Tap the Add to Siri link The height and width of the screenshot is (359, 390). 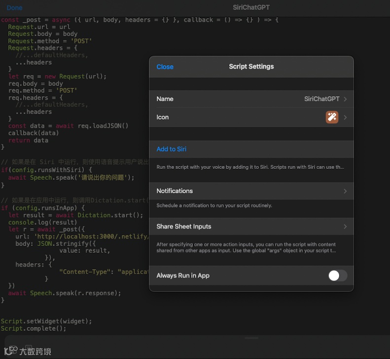click(172, 149)
